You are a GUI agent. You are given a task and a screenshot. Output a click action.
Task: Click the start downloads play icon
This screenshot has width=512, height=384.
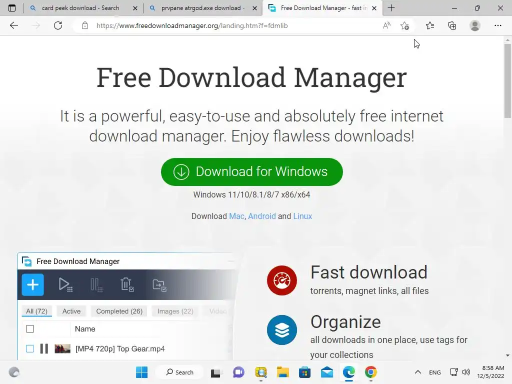65,284
